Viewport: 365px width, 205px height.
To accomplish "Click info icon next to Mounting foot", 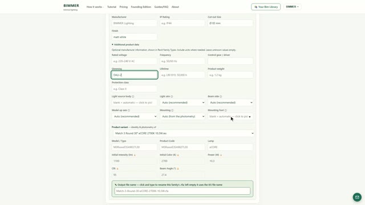I will [x=226, y=110].
